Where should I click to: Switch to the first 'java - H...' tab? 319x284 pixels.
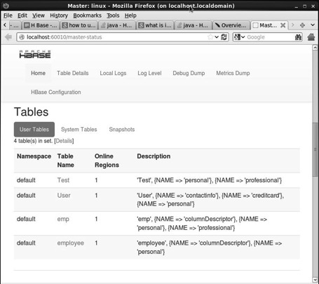tap(117, 25)
